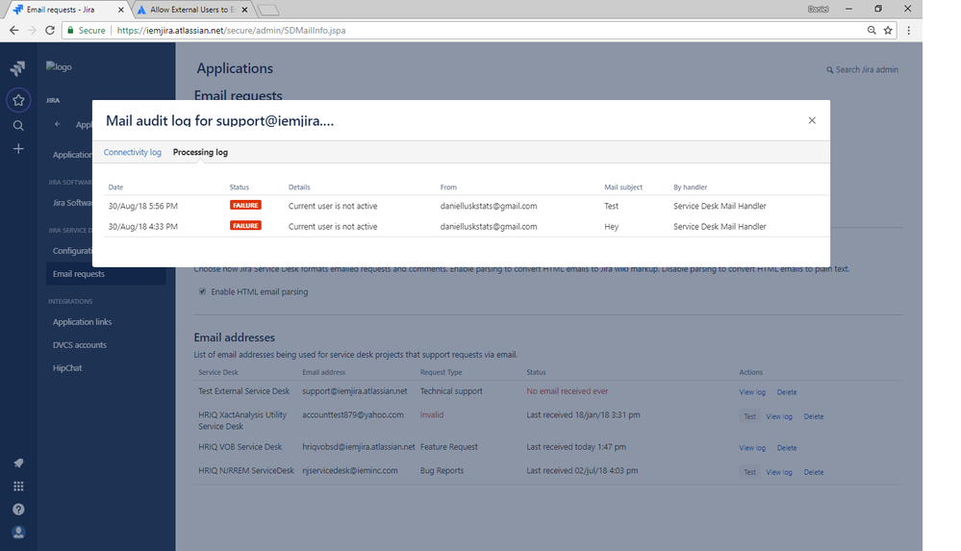Open the sidebar search magnifier icon
This screenshot has height=551, width=961.
[18, 126]
